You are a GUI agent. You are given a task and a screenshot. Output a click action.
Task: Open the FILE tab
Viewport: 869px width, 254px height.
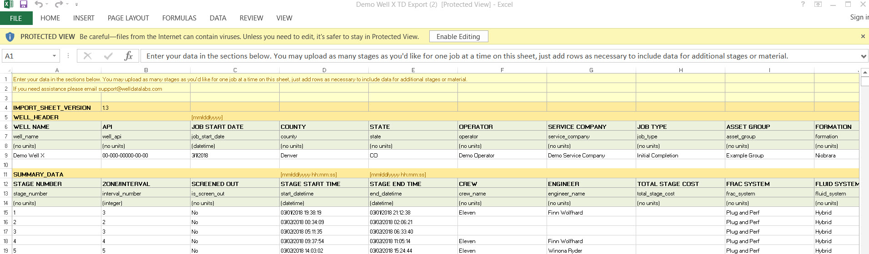point(16,18)
